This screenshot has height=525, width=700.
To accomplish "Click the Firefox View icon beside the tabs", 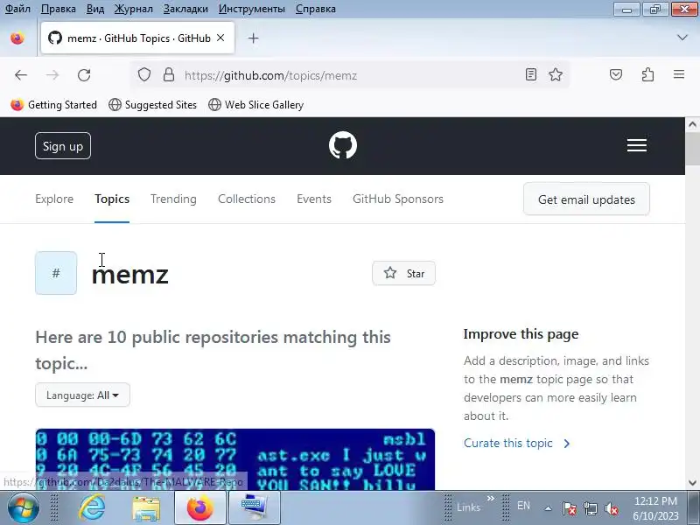I will (17, 38).
